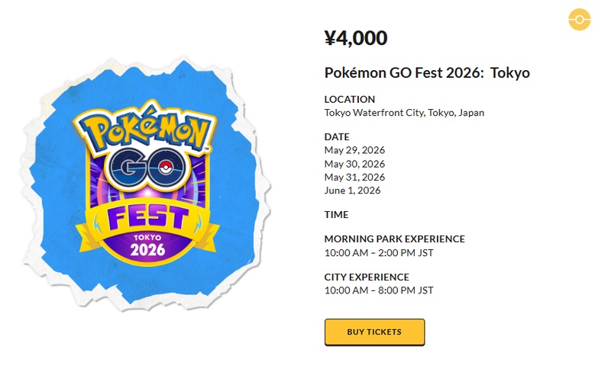Click the LOCATION heading
This screenshot has width=611, height=375.
(x=349, y=99)
